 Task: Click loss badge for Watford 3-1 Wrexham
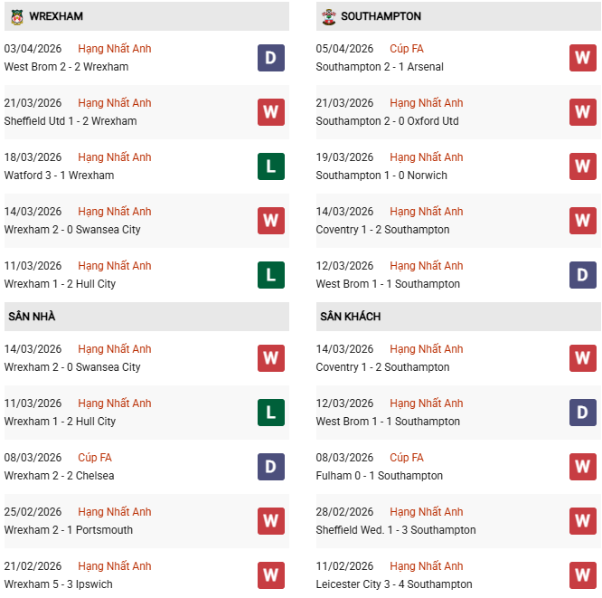(270, 166)
